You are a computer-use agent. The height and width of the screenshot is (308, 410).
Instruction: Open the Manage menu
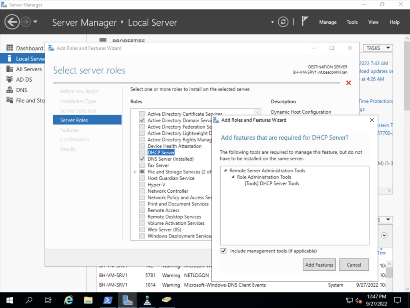(x=328, y=22)
